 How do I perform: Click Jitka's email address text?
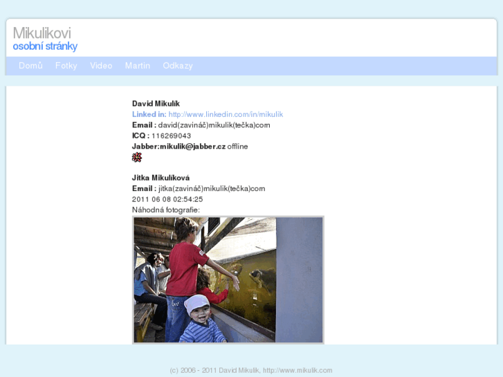point(212,189)
